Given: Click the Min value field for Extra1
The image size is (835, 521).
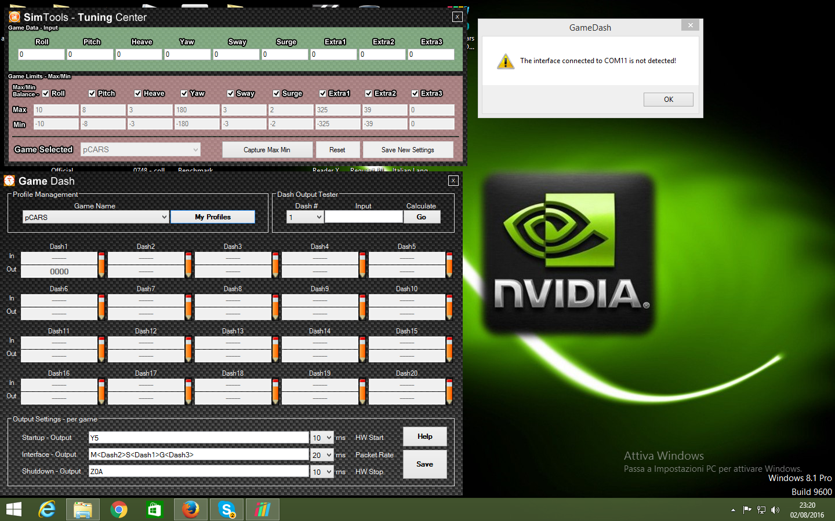Looking at the screenshot, I should [338, 123].
